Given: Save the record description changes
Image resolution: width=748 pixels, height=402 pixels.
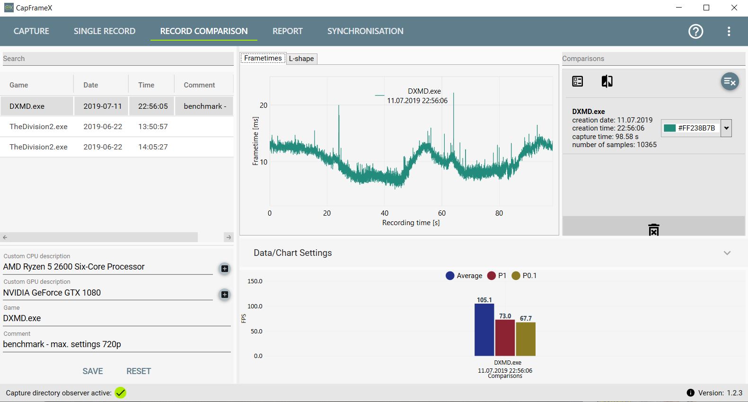Looking at the screenshot, I should click(x=93, y=371).
